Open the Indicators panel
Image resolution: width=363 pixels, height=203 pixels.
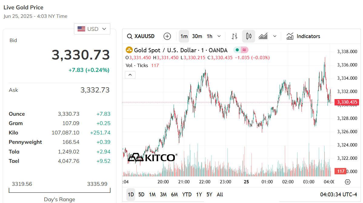tap(303, 36)
